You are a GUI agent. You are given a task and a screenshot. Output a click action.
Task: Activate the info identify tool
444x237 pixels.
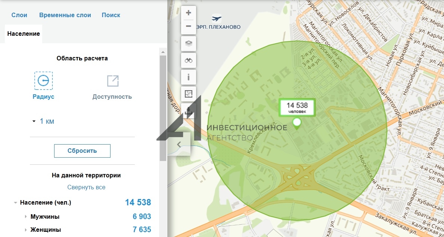click(189, 77)
